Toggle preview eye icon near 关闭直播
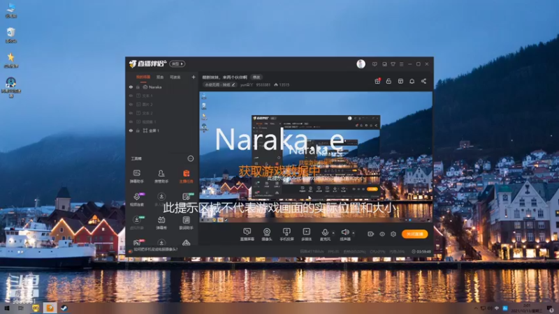559x314 pixels. click(x=382, y=234)
